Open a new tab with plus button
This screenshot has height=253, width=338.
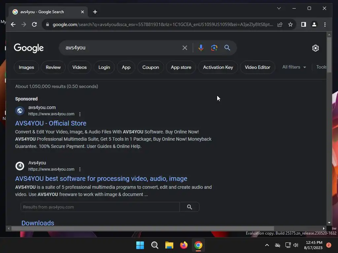click(x=95, y=12)
